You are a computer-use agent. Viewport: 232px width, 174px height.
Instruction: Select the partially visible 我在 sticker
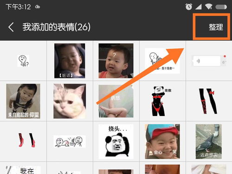(23, 170)
